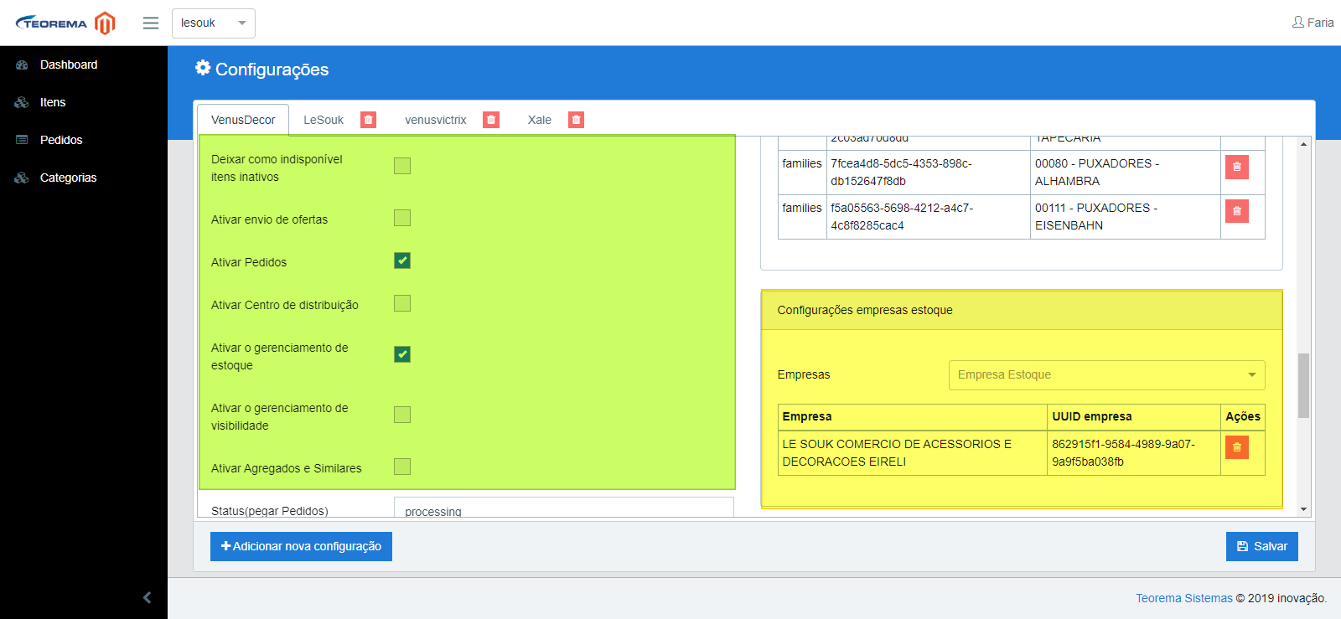Click the Dashboard sidebar icon
Viewport: 1341px width, 619px height.
pos(22,64)
